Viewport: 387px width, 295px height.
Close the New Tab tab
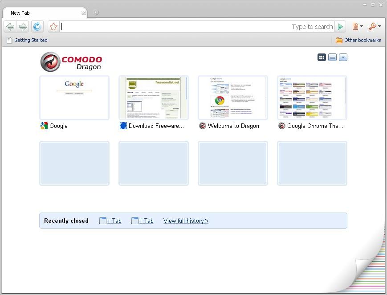(x=83, y=13)
